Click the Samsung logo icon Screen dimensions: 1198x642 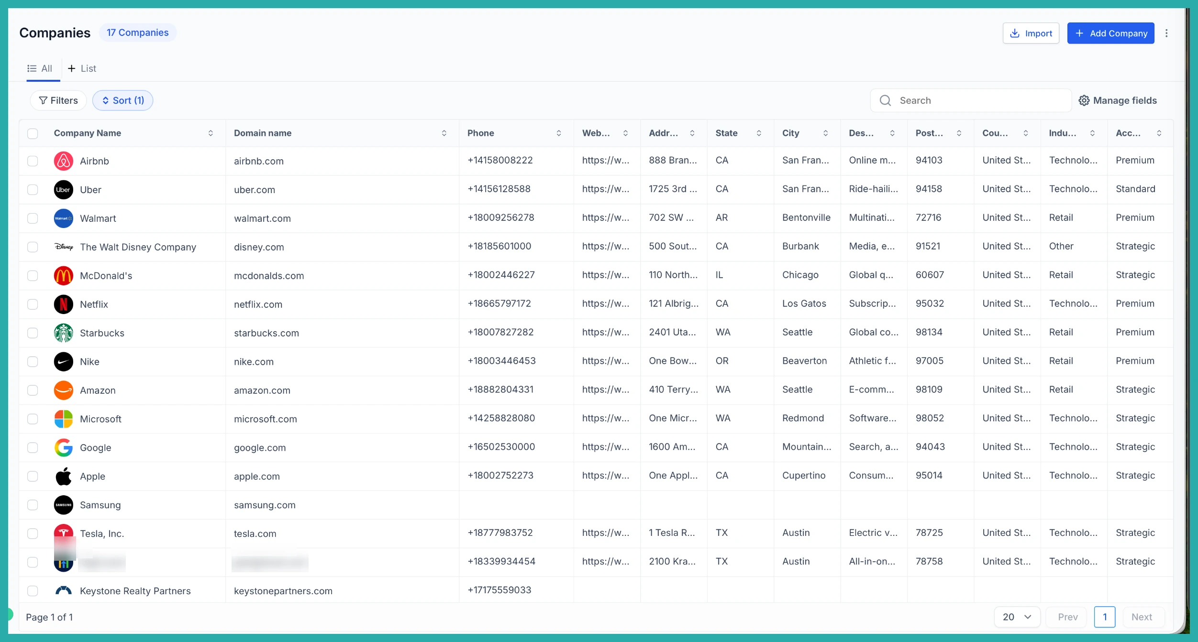(x=63, y=505)
